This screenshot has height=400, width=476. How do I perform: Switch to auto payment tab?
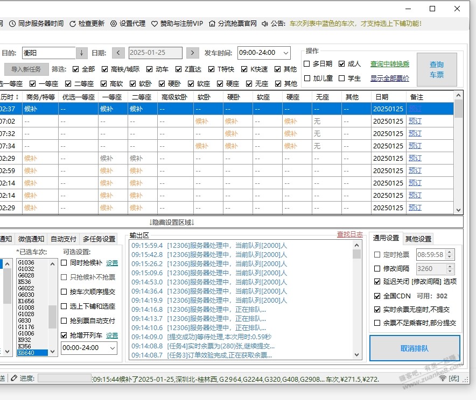tap(63, 239)
